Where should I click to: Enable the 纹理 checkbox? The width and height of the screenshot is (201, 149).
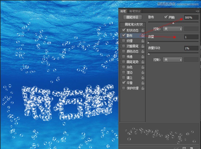(123, 41)
